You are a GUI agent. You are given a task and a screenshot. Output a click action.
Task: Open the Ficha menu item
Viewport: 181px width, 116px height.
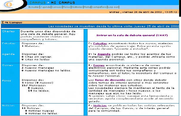87,7
